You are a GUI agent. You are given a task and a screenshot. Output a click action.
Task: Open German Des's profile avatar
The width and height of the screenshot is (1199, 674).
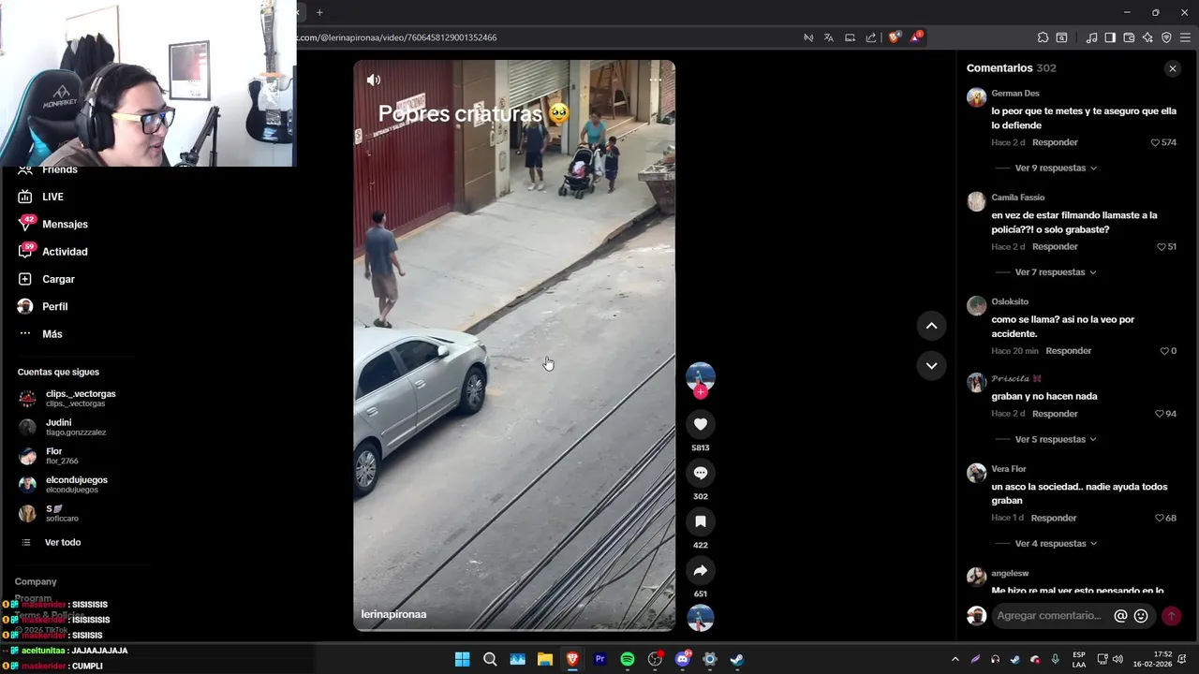point(977,97)
